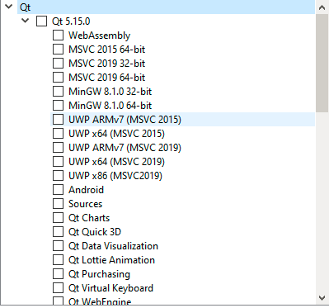Select the Qt Charts row text

(x=89, y=218)
